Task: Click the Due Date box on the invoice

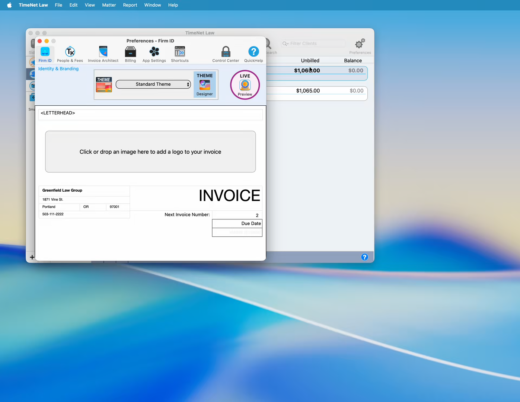Action: (237, 224)
